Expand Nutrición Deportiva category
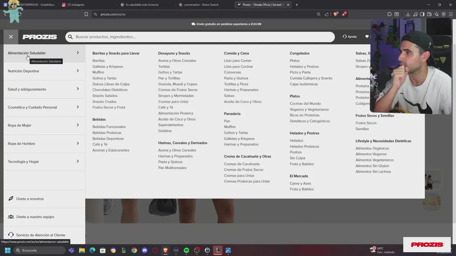 [x=44, y=71]
